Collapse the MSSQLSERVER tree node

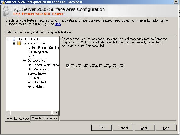pos(9,39)
